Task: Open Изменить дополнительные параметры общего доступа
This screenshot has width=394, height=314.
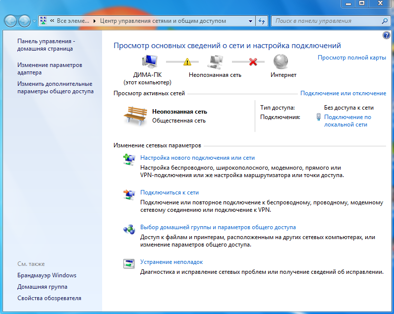Action: pos(56,88)
